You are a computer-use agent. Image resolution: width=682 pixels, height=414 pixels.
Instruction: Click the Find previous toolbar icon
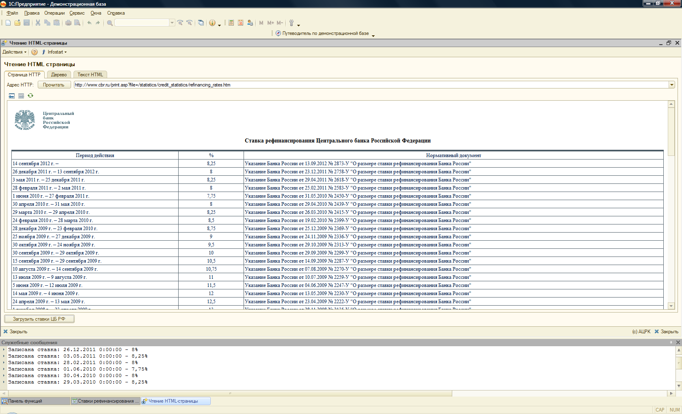pyautogui.click(x=189, y=23)
